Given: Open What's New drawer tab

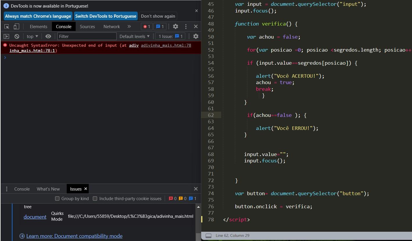Looking at the screenshot, I should [48, 189].
